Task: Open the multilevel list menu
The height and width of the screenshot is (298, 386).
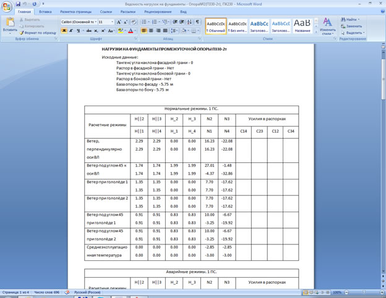Action: 165,22
